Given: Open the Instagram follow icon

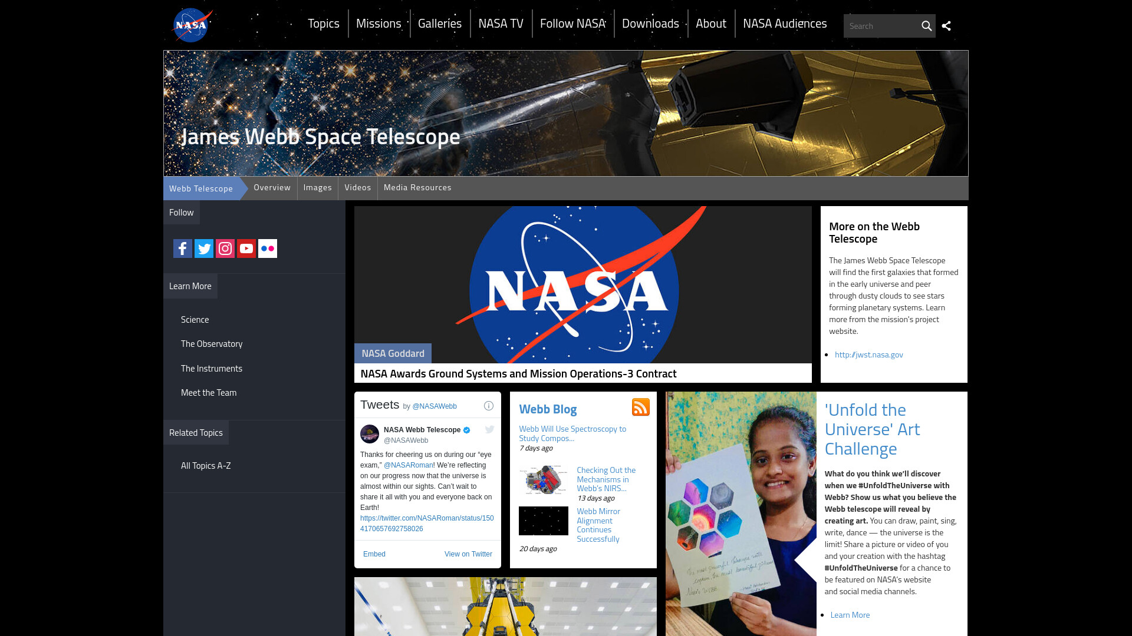Looking at the screenshot, I should click(x=225, y=249).
